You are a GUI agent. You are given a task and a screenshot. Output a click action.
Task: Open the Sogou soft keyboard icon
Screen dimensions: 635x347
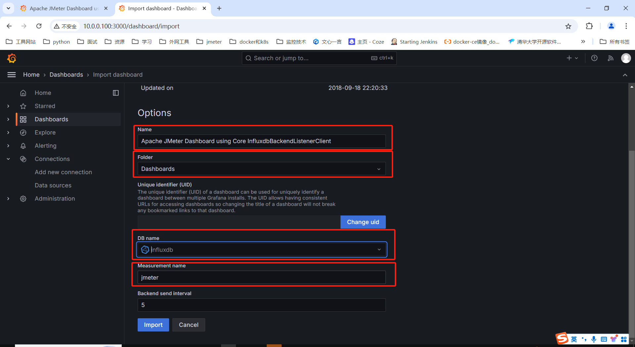point(604,339)
